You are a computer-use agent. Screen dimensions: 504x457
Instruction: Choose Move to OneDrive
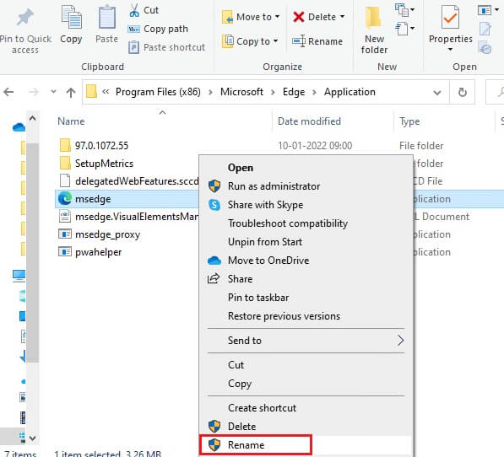pos(268,261)
